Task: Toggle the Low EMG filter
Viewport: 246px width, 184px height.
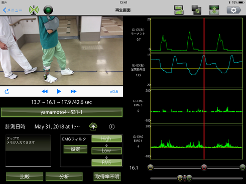Action: (x=106, y=150)
